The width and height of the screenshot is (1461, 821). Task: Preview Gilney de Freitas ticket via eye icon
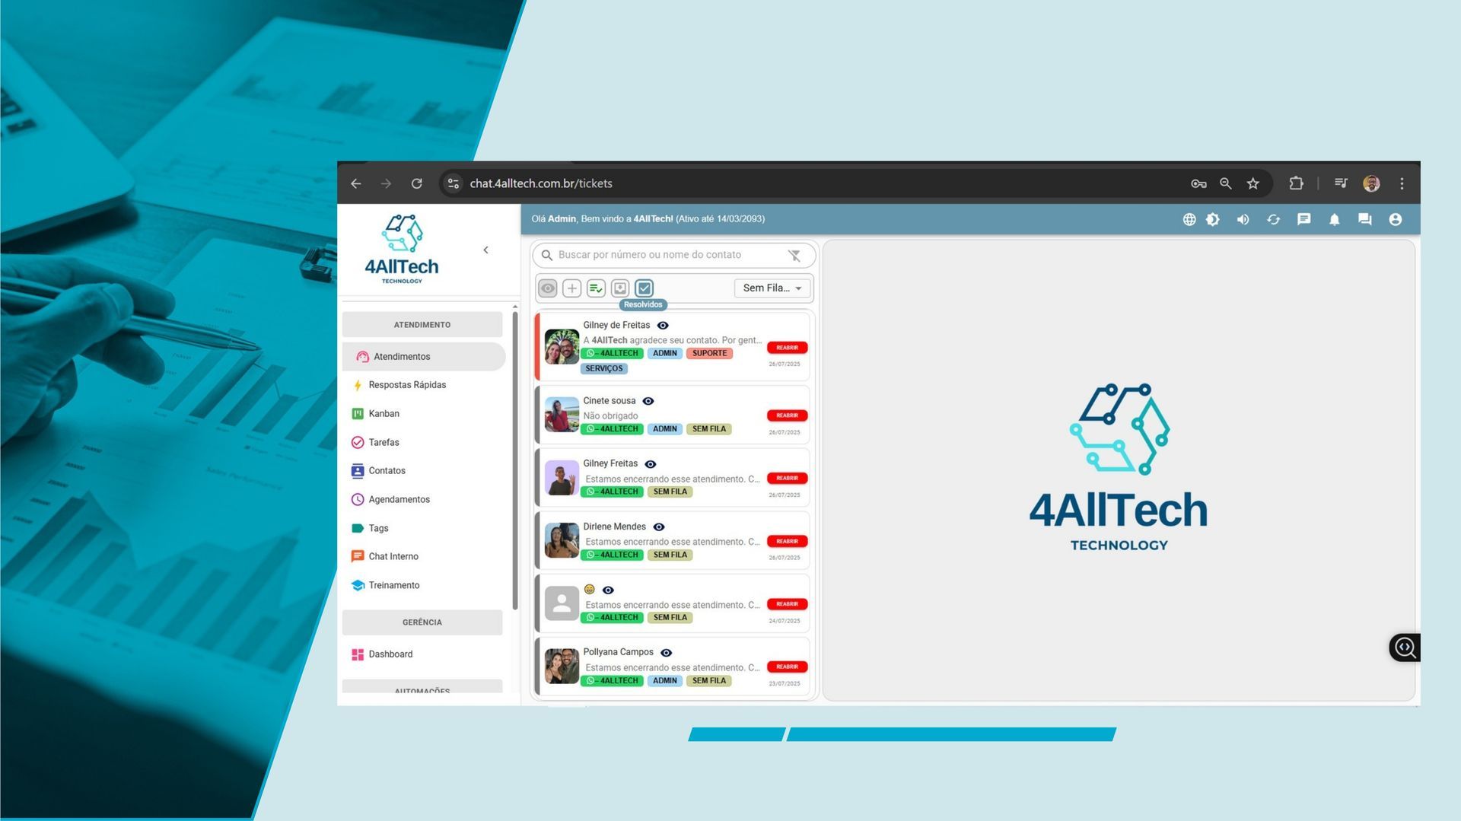point(663,326)
